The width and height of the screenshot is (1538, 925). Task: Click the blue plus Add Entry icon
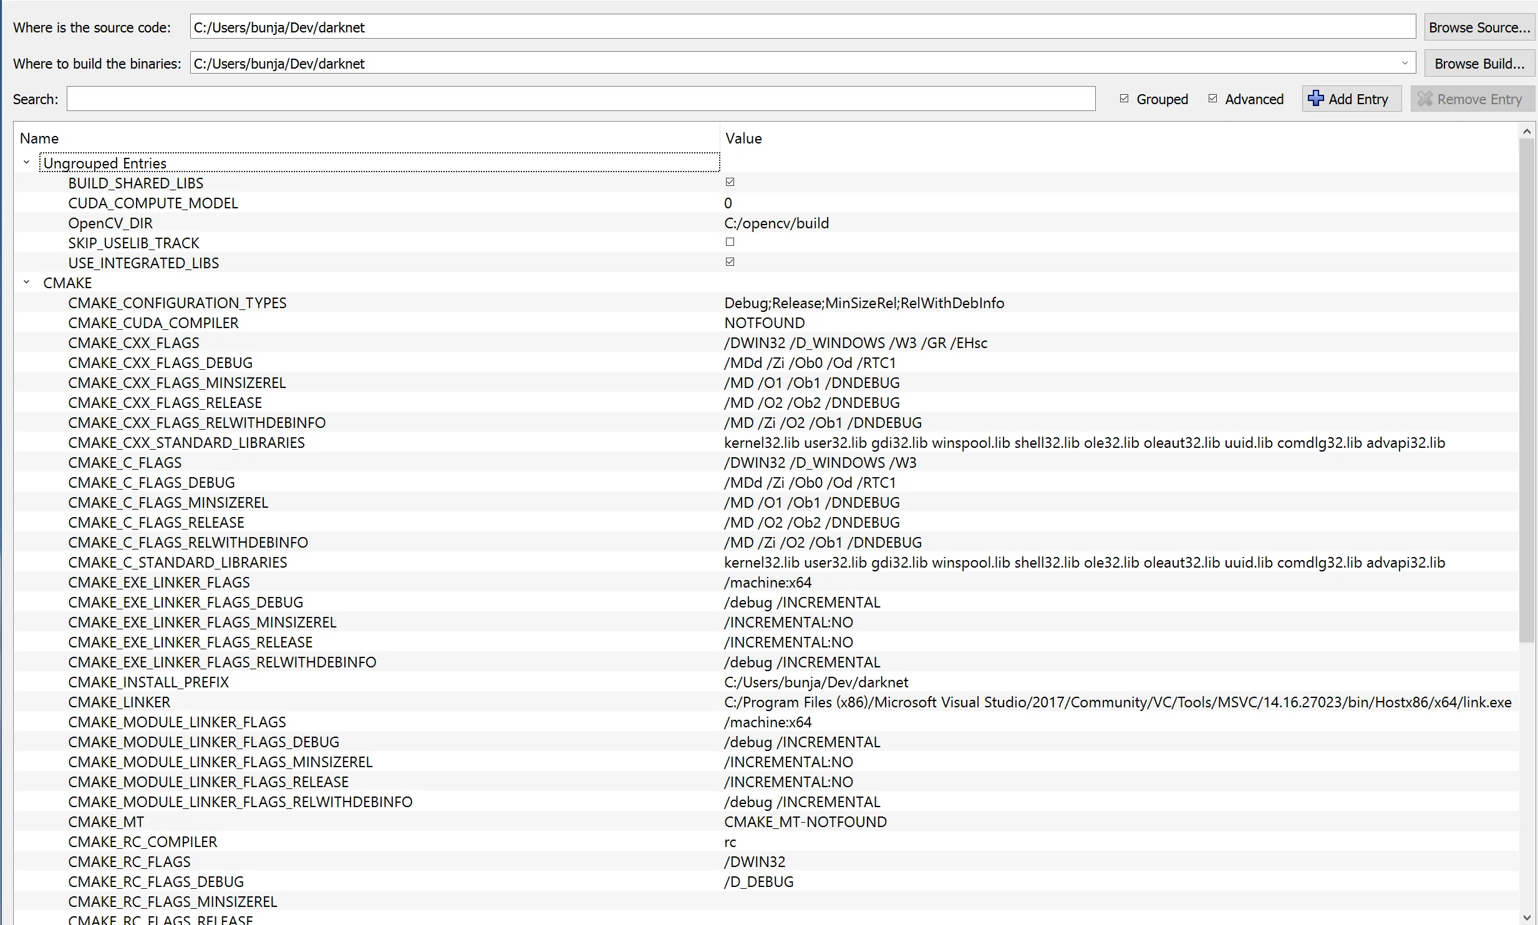pos(1315,99)
